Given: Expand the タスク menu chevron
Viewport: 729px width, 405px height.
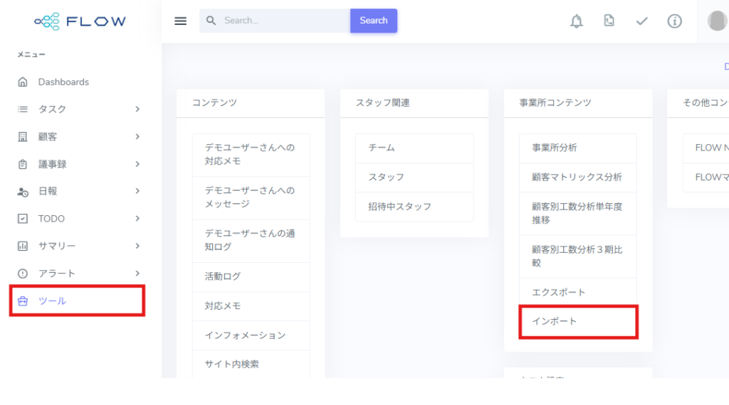Looking at the screenshot, I should click(x=137, y=109).
